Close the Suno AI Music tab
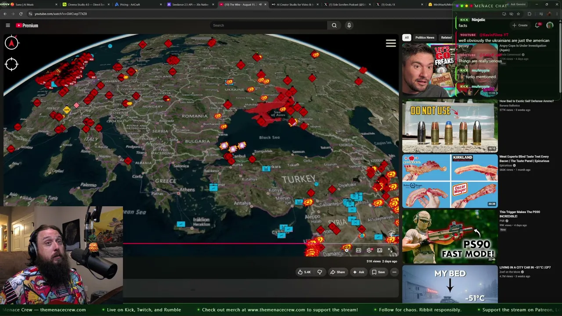 (56, 4)
